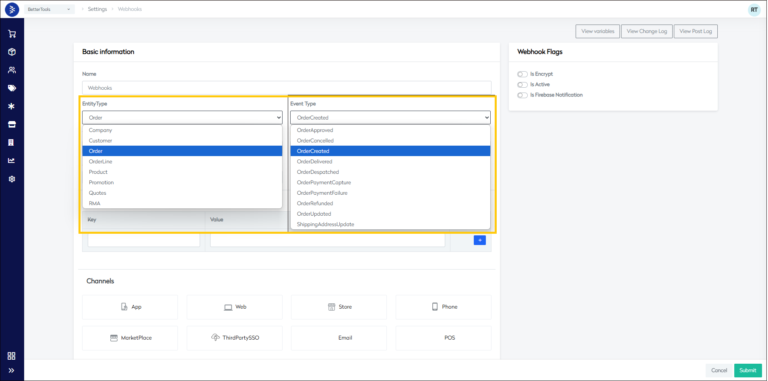Open the EntityType dropdown

click(x=182, y=118)
